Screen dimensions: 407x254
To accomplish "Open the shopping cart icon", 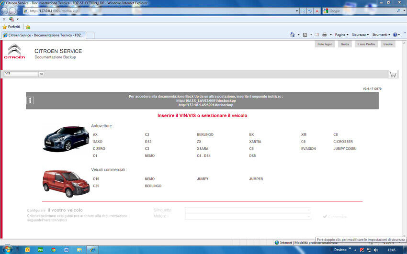I will click(393, 74).
